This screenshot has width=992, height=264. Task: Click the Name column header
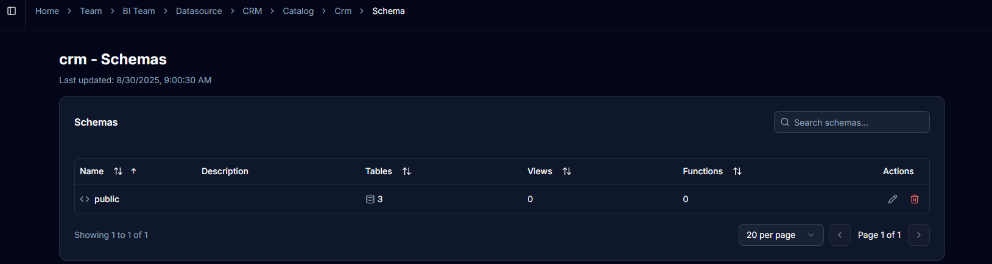coord(92,171)
